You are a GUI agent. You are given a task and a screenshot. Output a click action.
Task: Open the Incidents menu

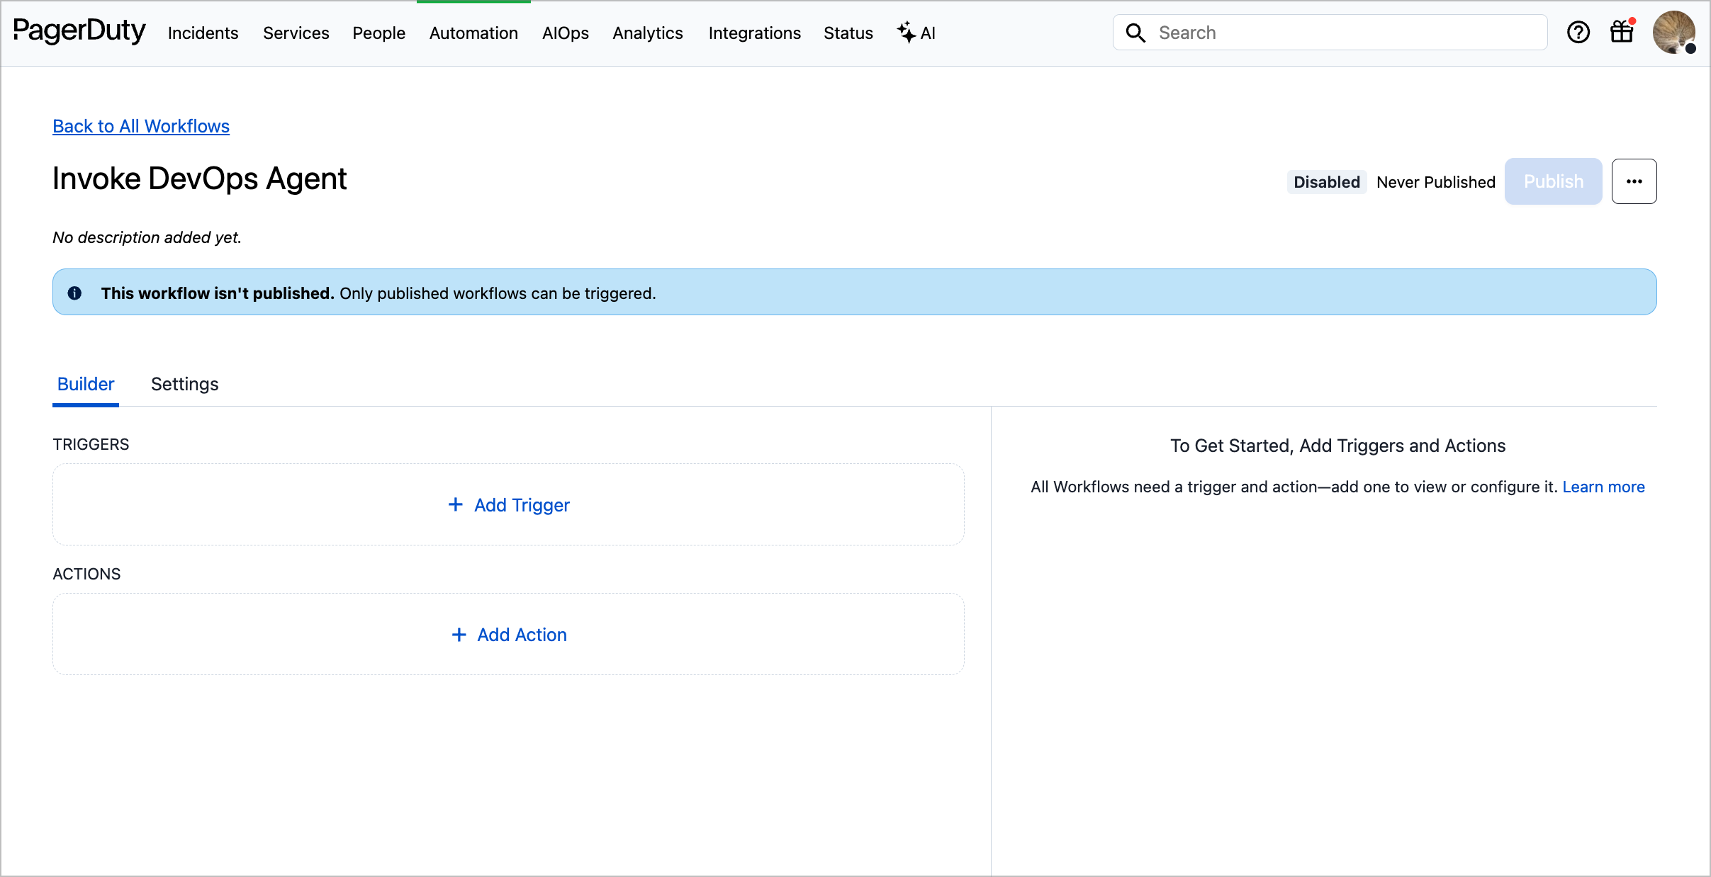coord(203,33)
